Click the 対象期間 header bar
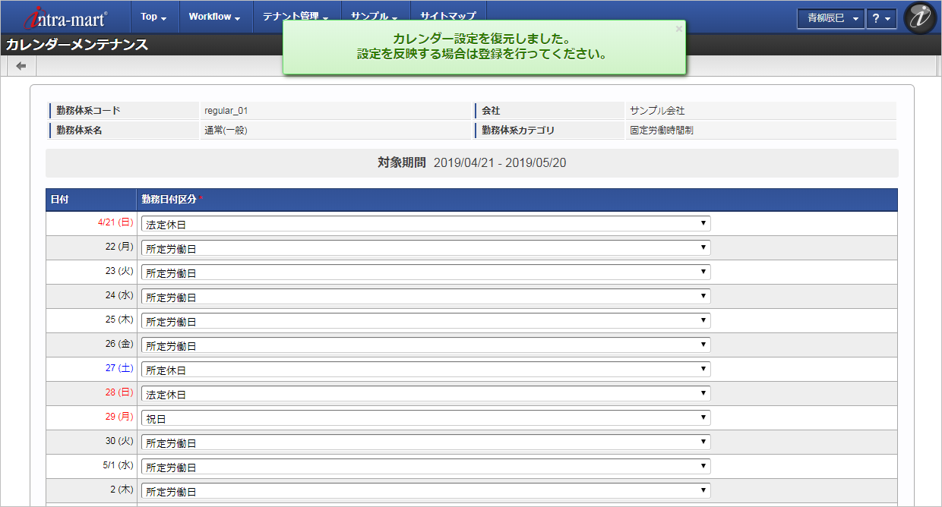942x507 pixels. [x=471, y=162]
